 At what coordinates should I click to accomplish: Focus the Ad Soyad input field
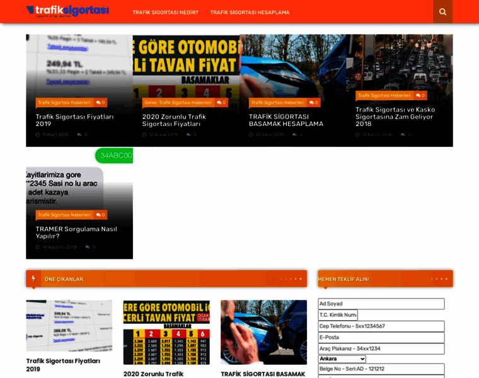click(x=381, y=304)
